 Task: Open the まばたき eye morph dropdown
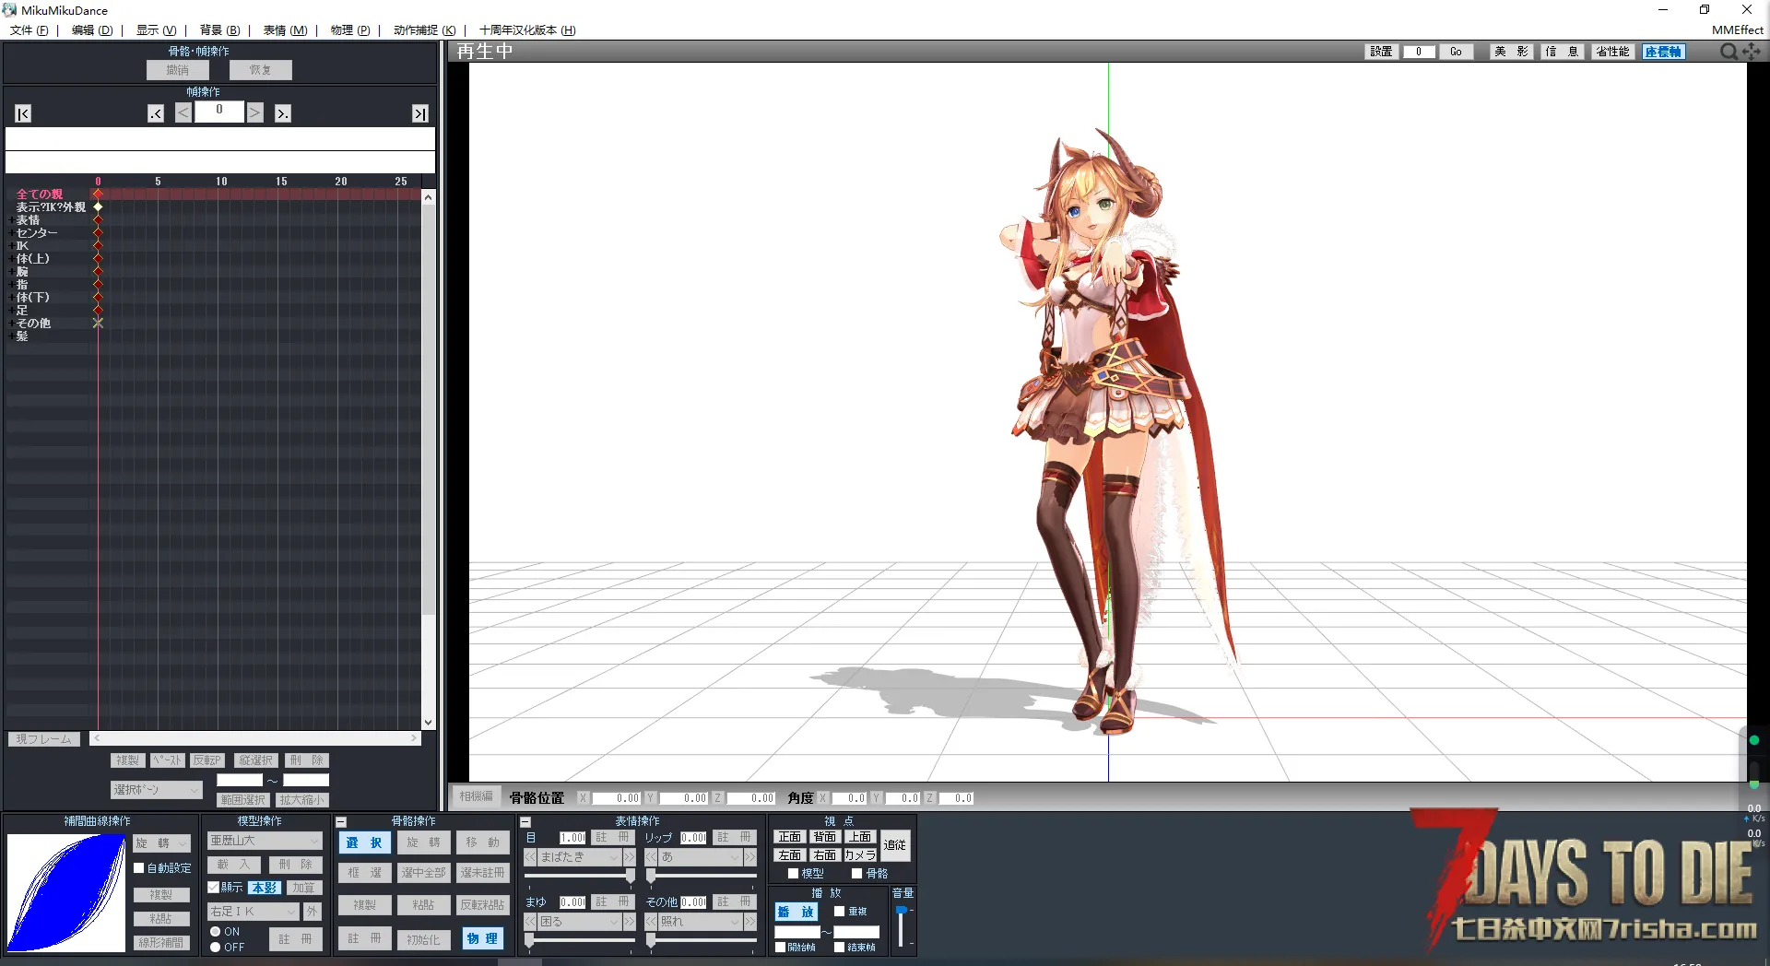pyautogui.click(x=580, y=857)
